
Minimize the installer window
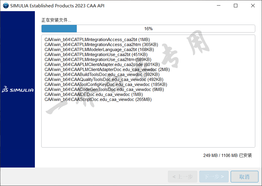click(219, 6)
